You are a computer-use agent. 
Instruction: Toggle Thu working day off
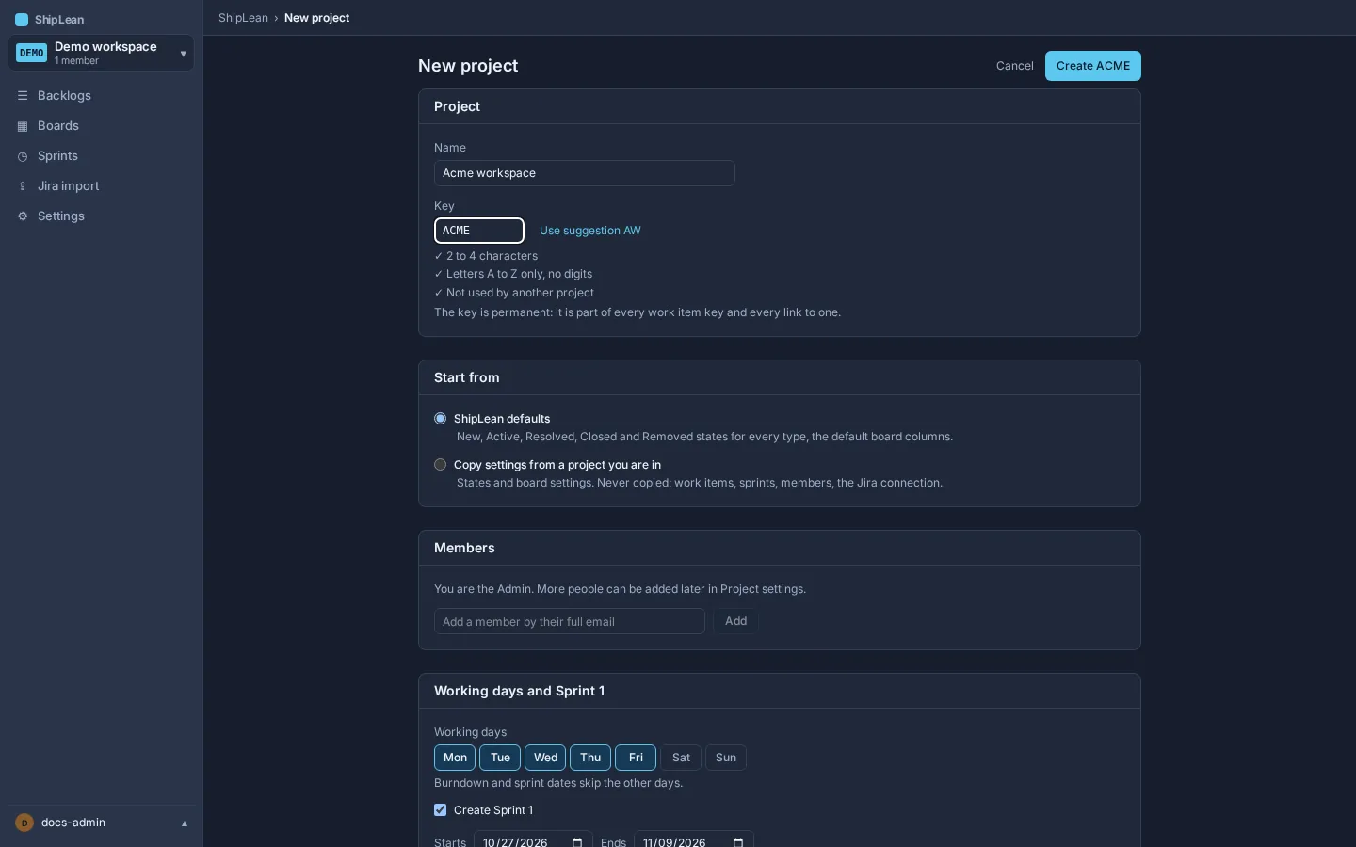[590, 758]
